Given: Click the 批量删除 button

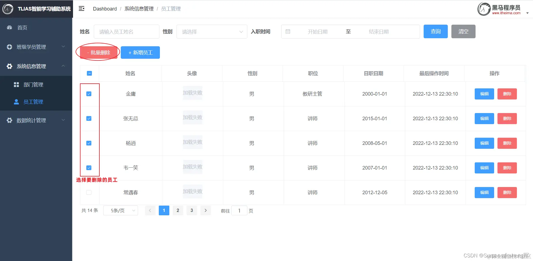Looking at the screenshot, I should 99,52.
